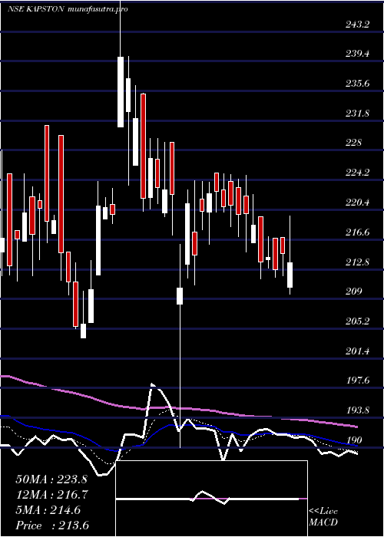
Task: Click the 224.2 price axis label
Action: click(x=357, y=173)
